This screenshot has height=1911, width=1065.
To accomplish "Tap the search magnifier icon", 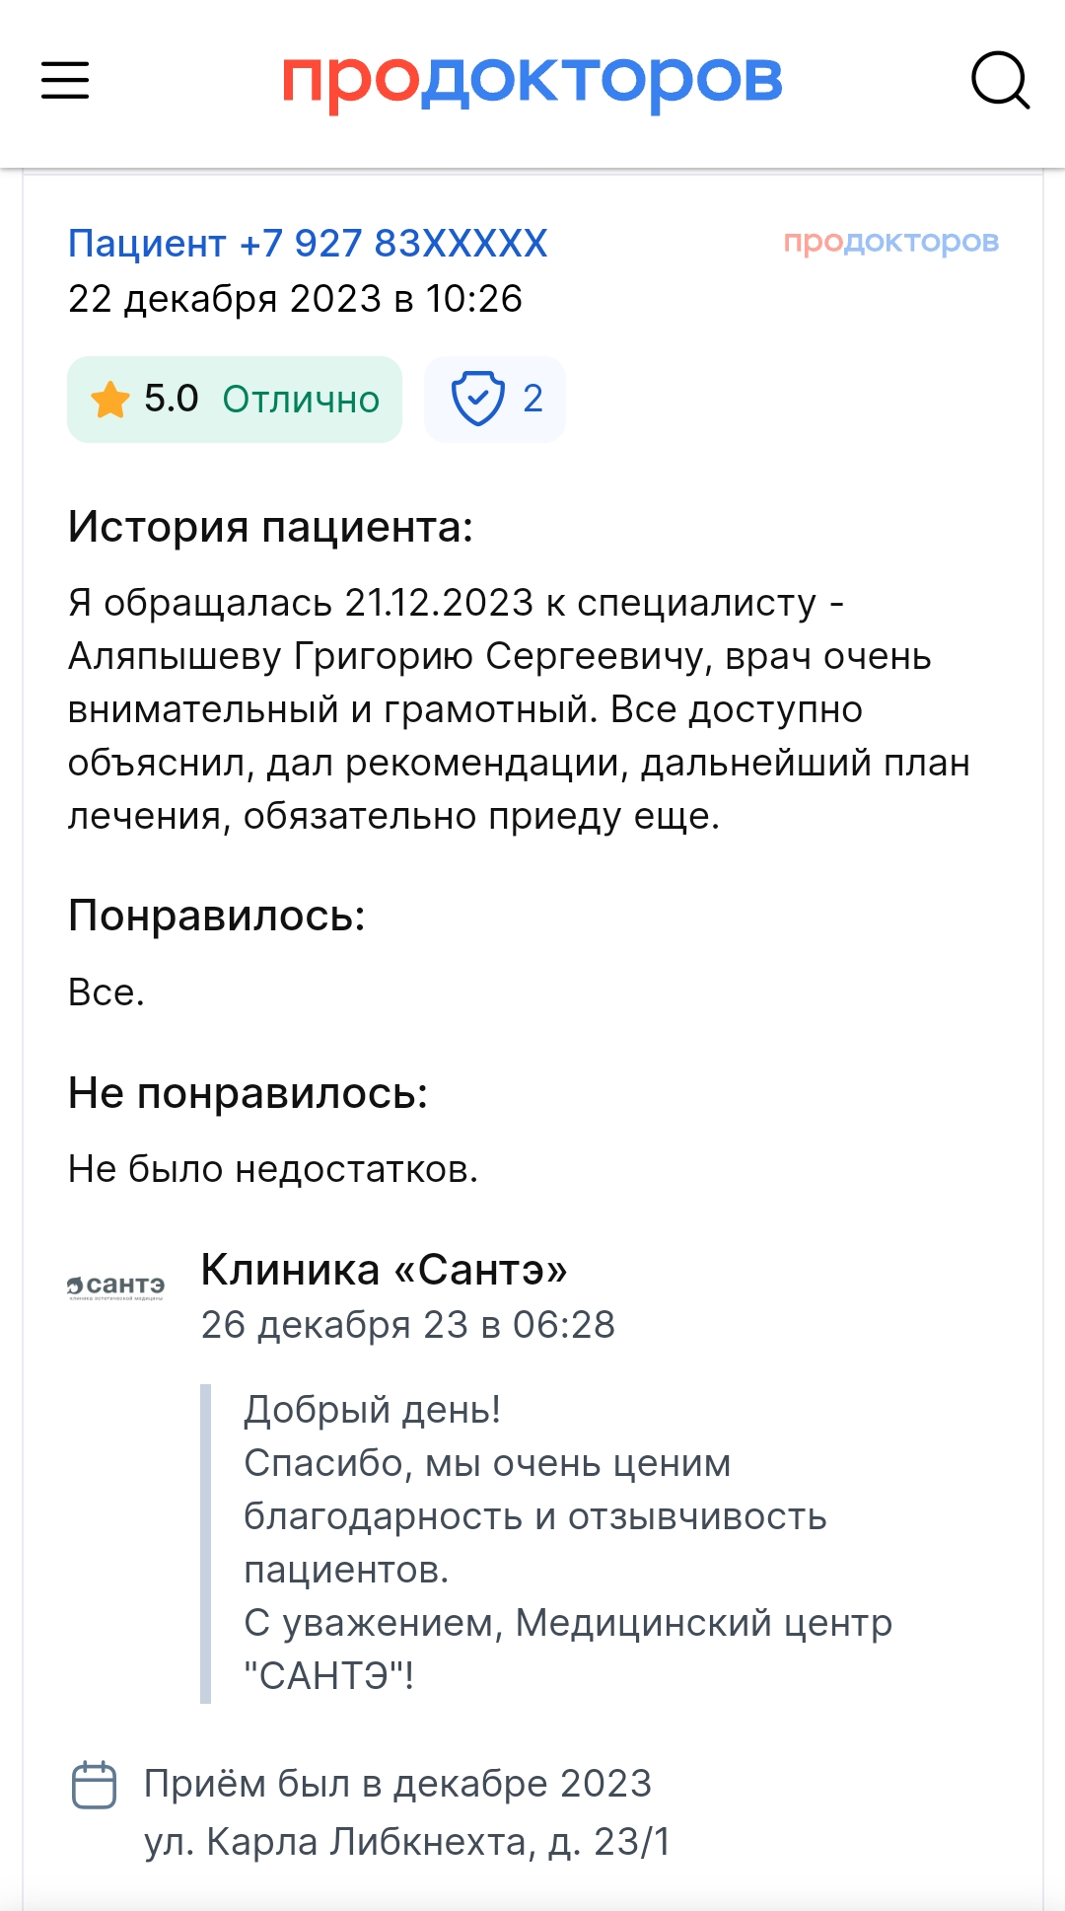I will click(1000, 80).
